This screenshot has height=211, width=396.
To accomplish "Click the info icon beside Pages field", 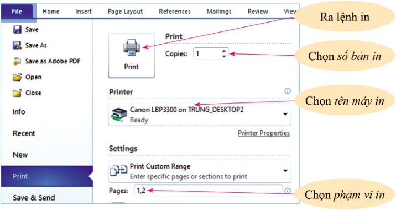I will pos(288,191).
